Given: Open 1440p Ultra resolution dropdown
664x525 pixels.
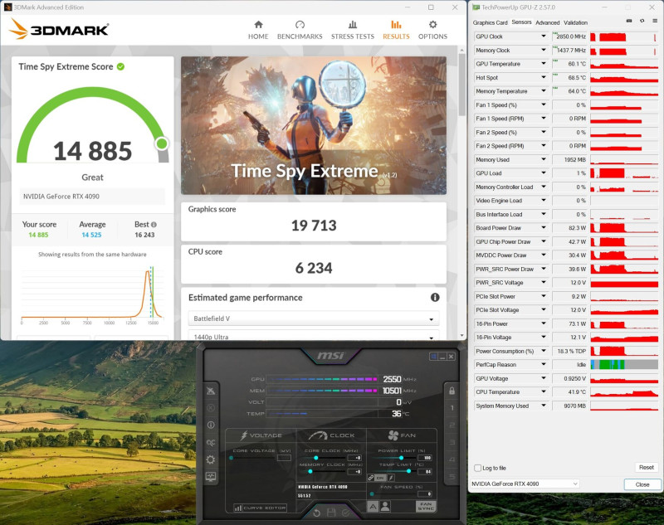Looking at the screenshot, I should point(314,336).
